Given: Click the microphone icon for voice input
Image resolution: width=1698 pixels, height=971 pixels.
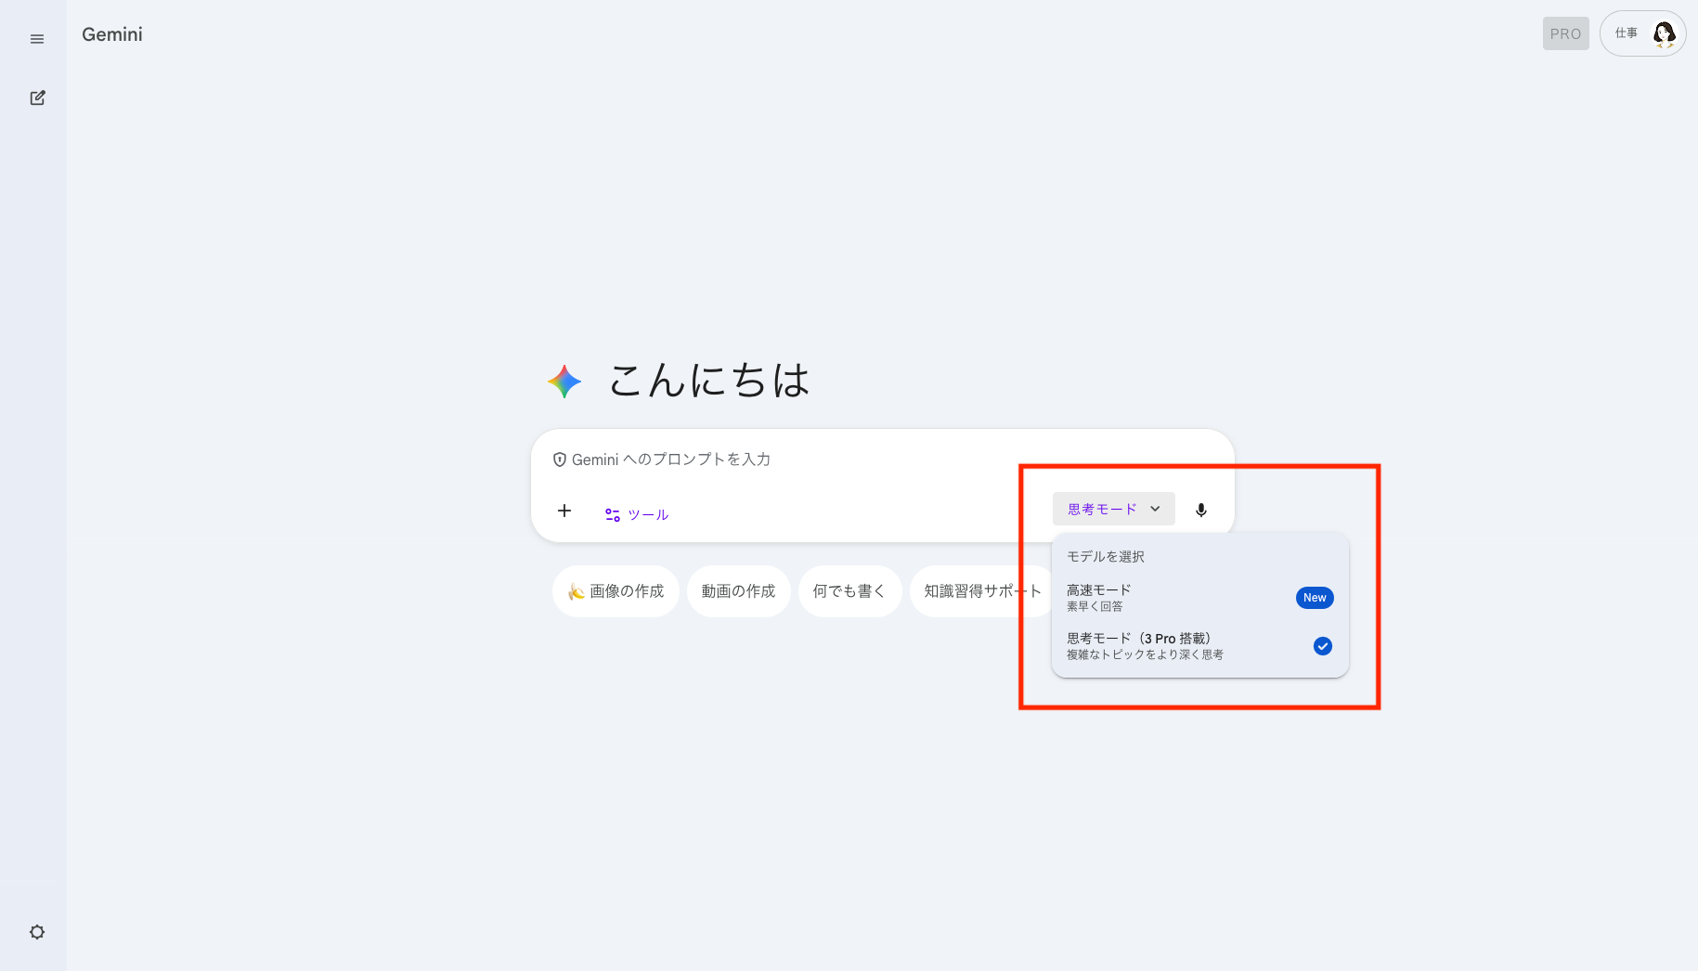Looking at the screenshot, I should (1201, 509).
